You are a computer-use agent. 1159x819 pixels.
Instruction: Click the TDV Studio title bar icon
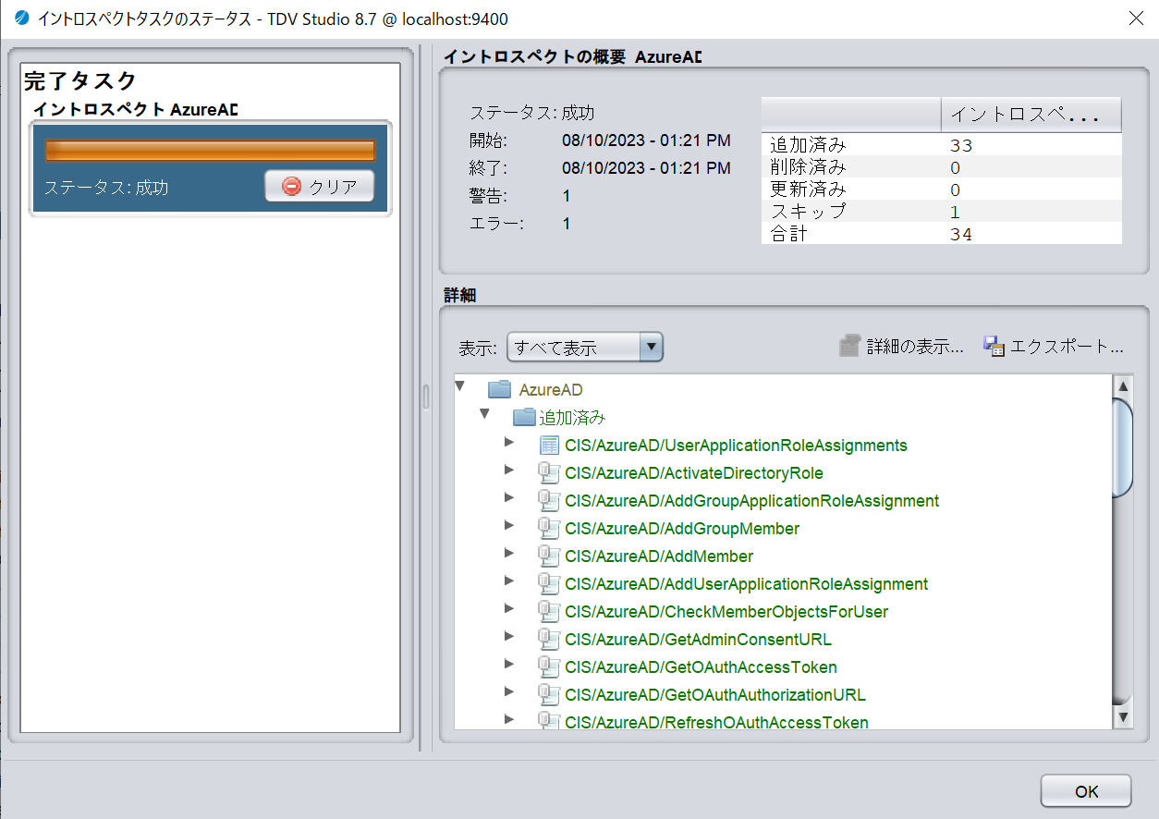[x=22, y=18]
